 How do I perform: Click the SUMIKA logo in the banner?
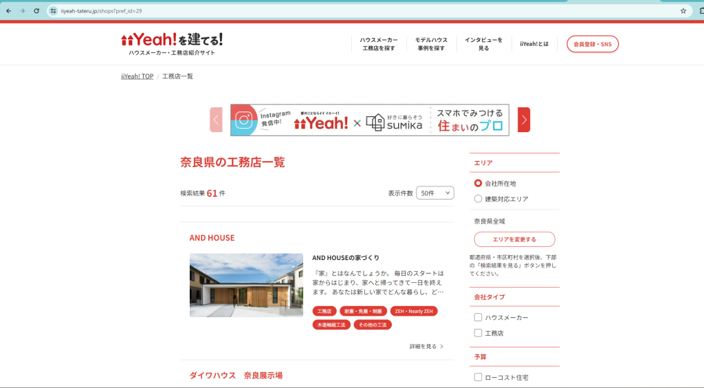[394, 122]
